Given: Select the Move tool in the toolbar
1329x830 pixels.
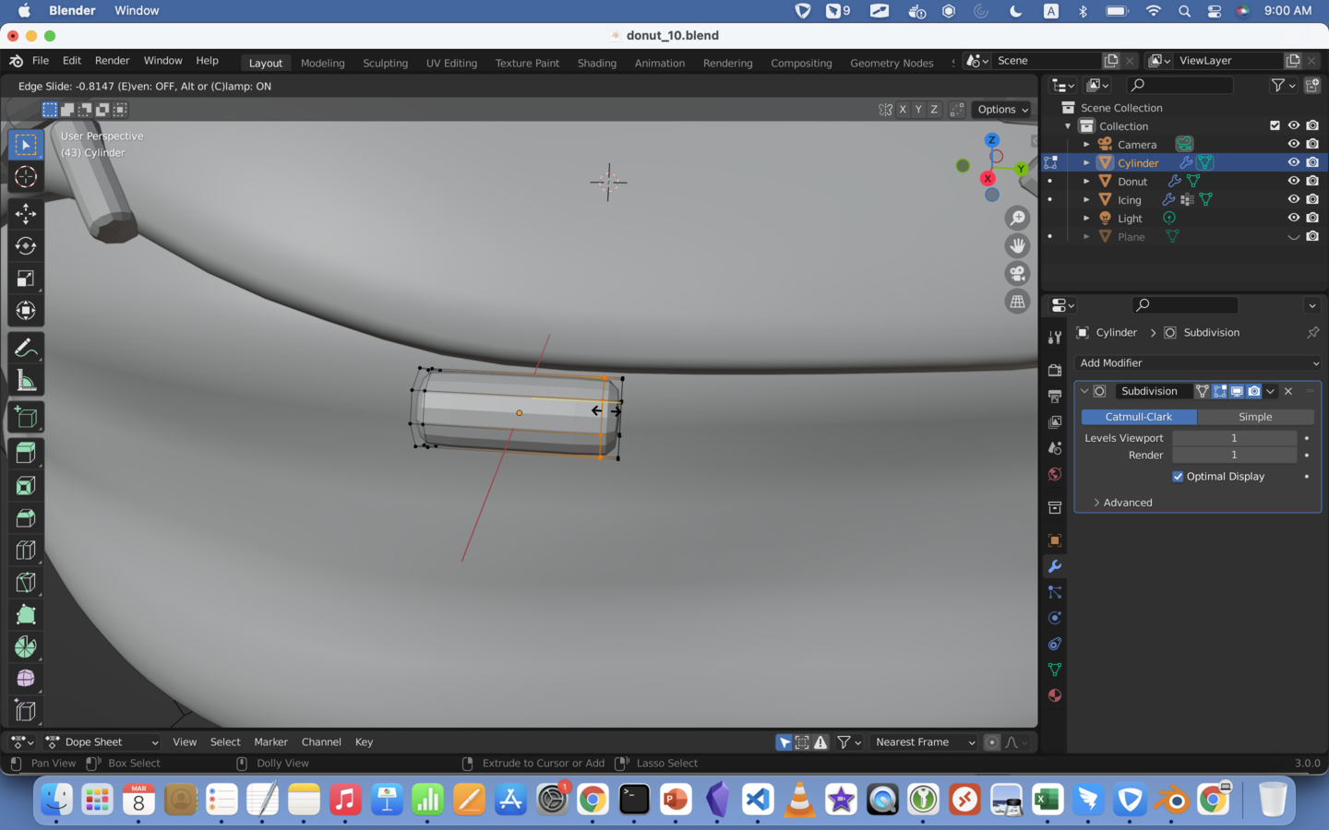Looking at the screenshot, I should pos(26,213).
